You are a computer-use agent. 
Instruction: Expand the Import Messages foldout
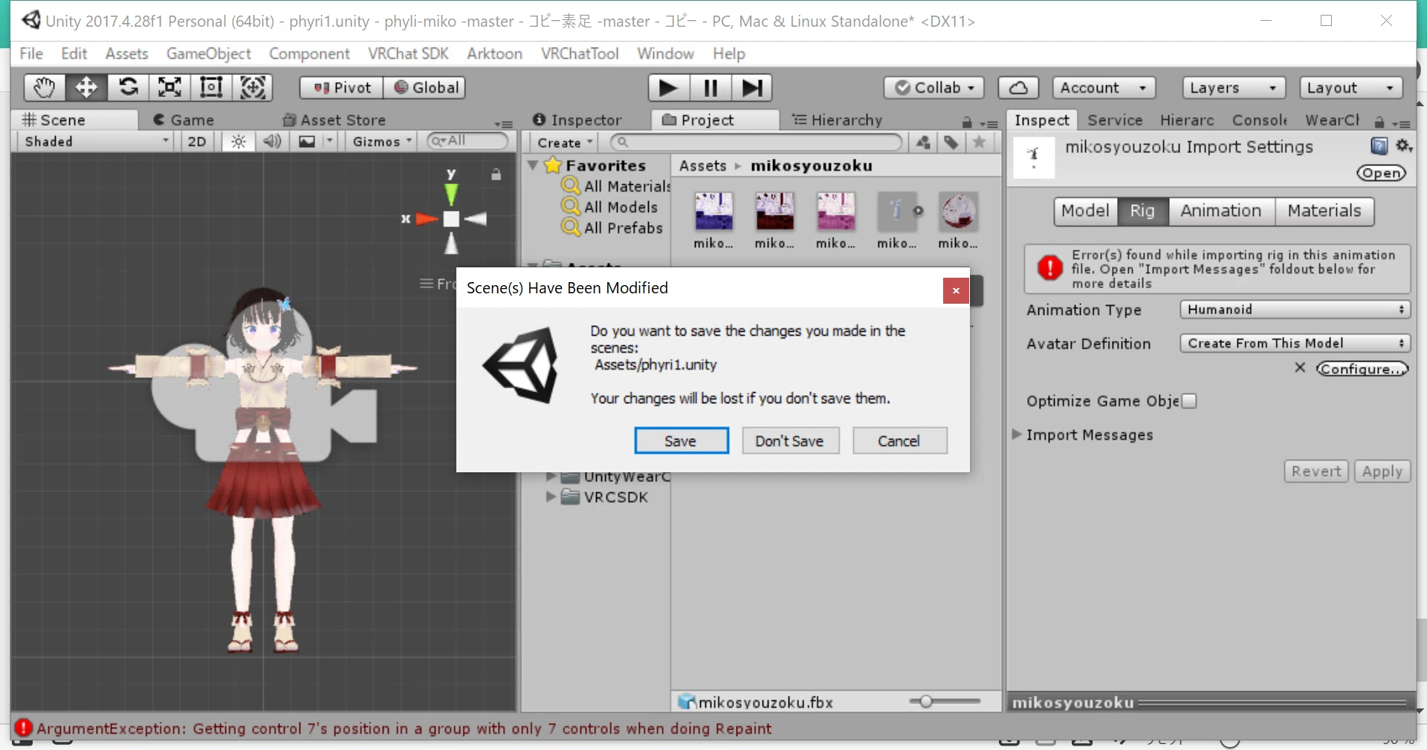point(1017,434)
